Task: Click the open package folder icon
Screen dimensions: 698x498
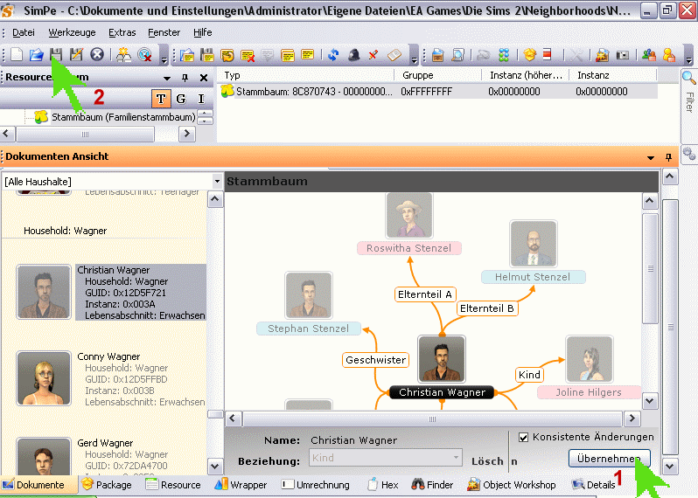Action: [37, 55]
